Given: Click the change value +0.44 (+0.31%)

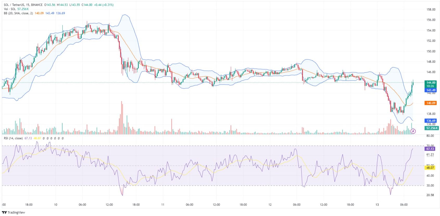Looking at the screenshot, I should coord(104,5).
